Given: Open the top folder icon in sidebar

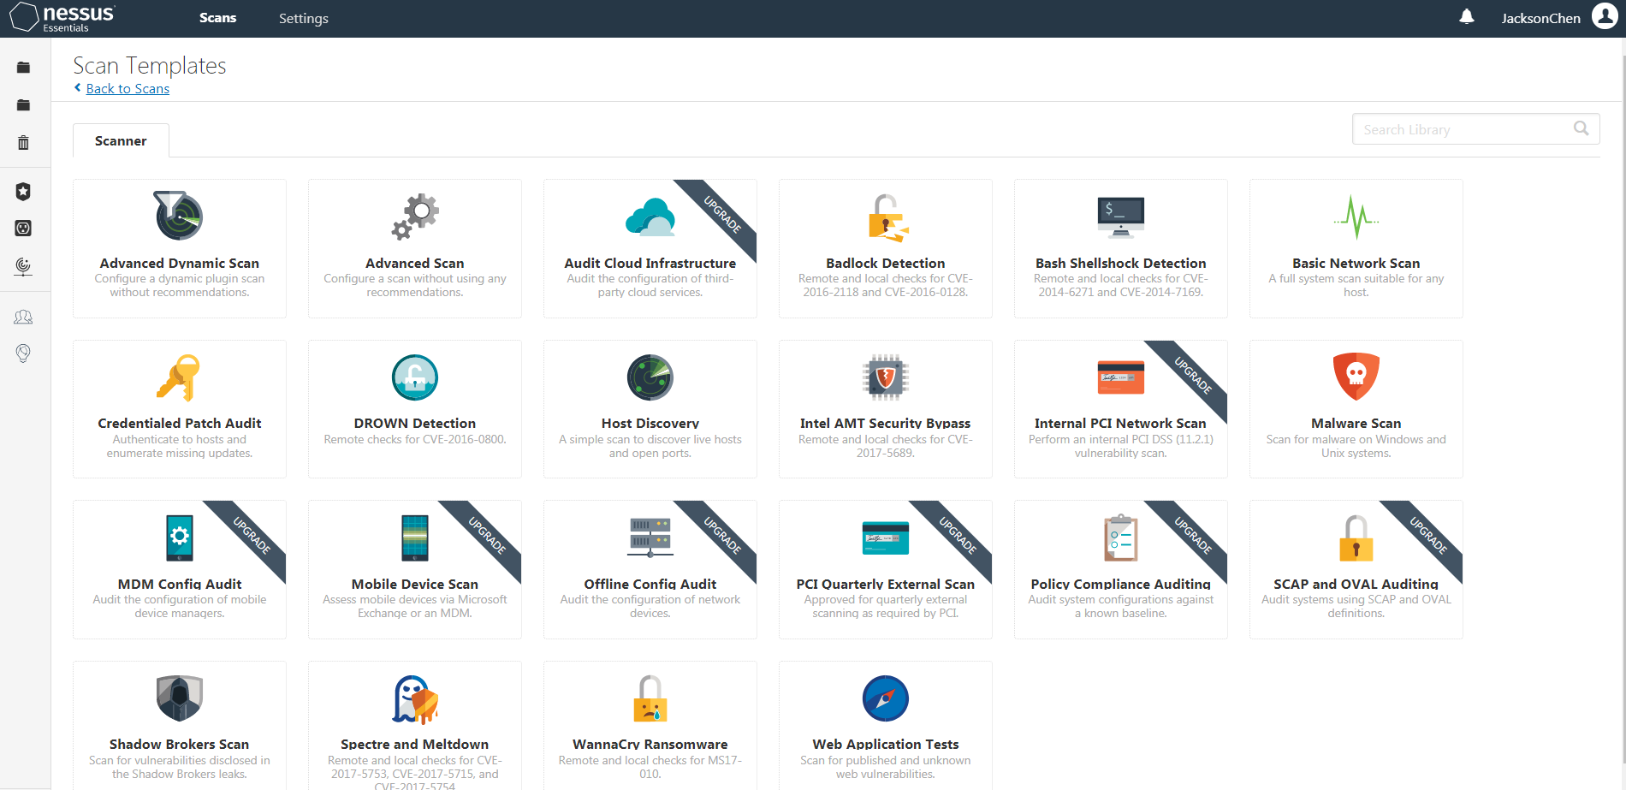Looking at the screenshot, I should (x=23, y=68).
